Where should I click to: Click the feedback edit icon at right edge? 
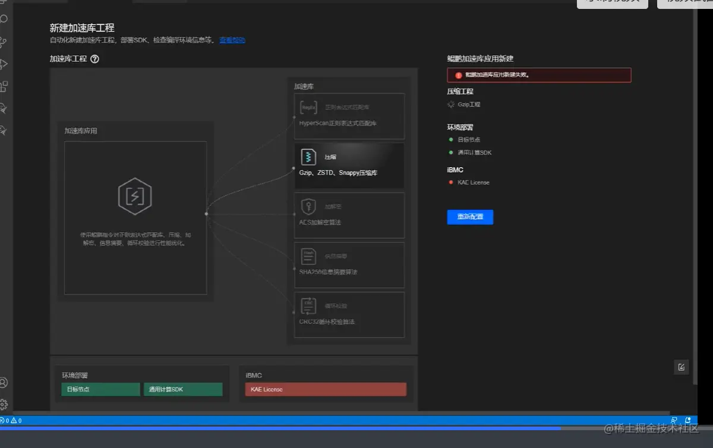click(681, 367)
